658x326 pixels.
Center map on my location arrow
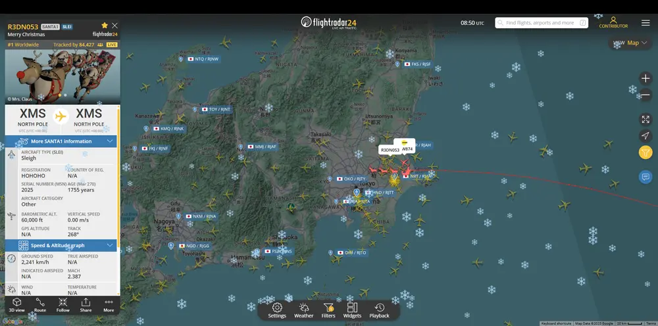tap(645, 135)
